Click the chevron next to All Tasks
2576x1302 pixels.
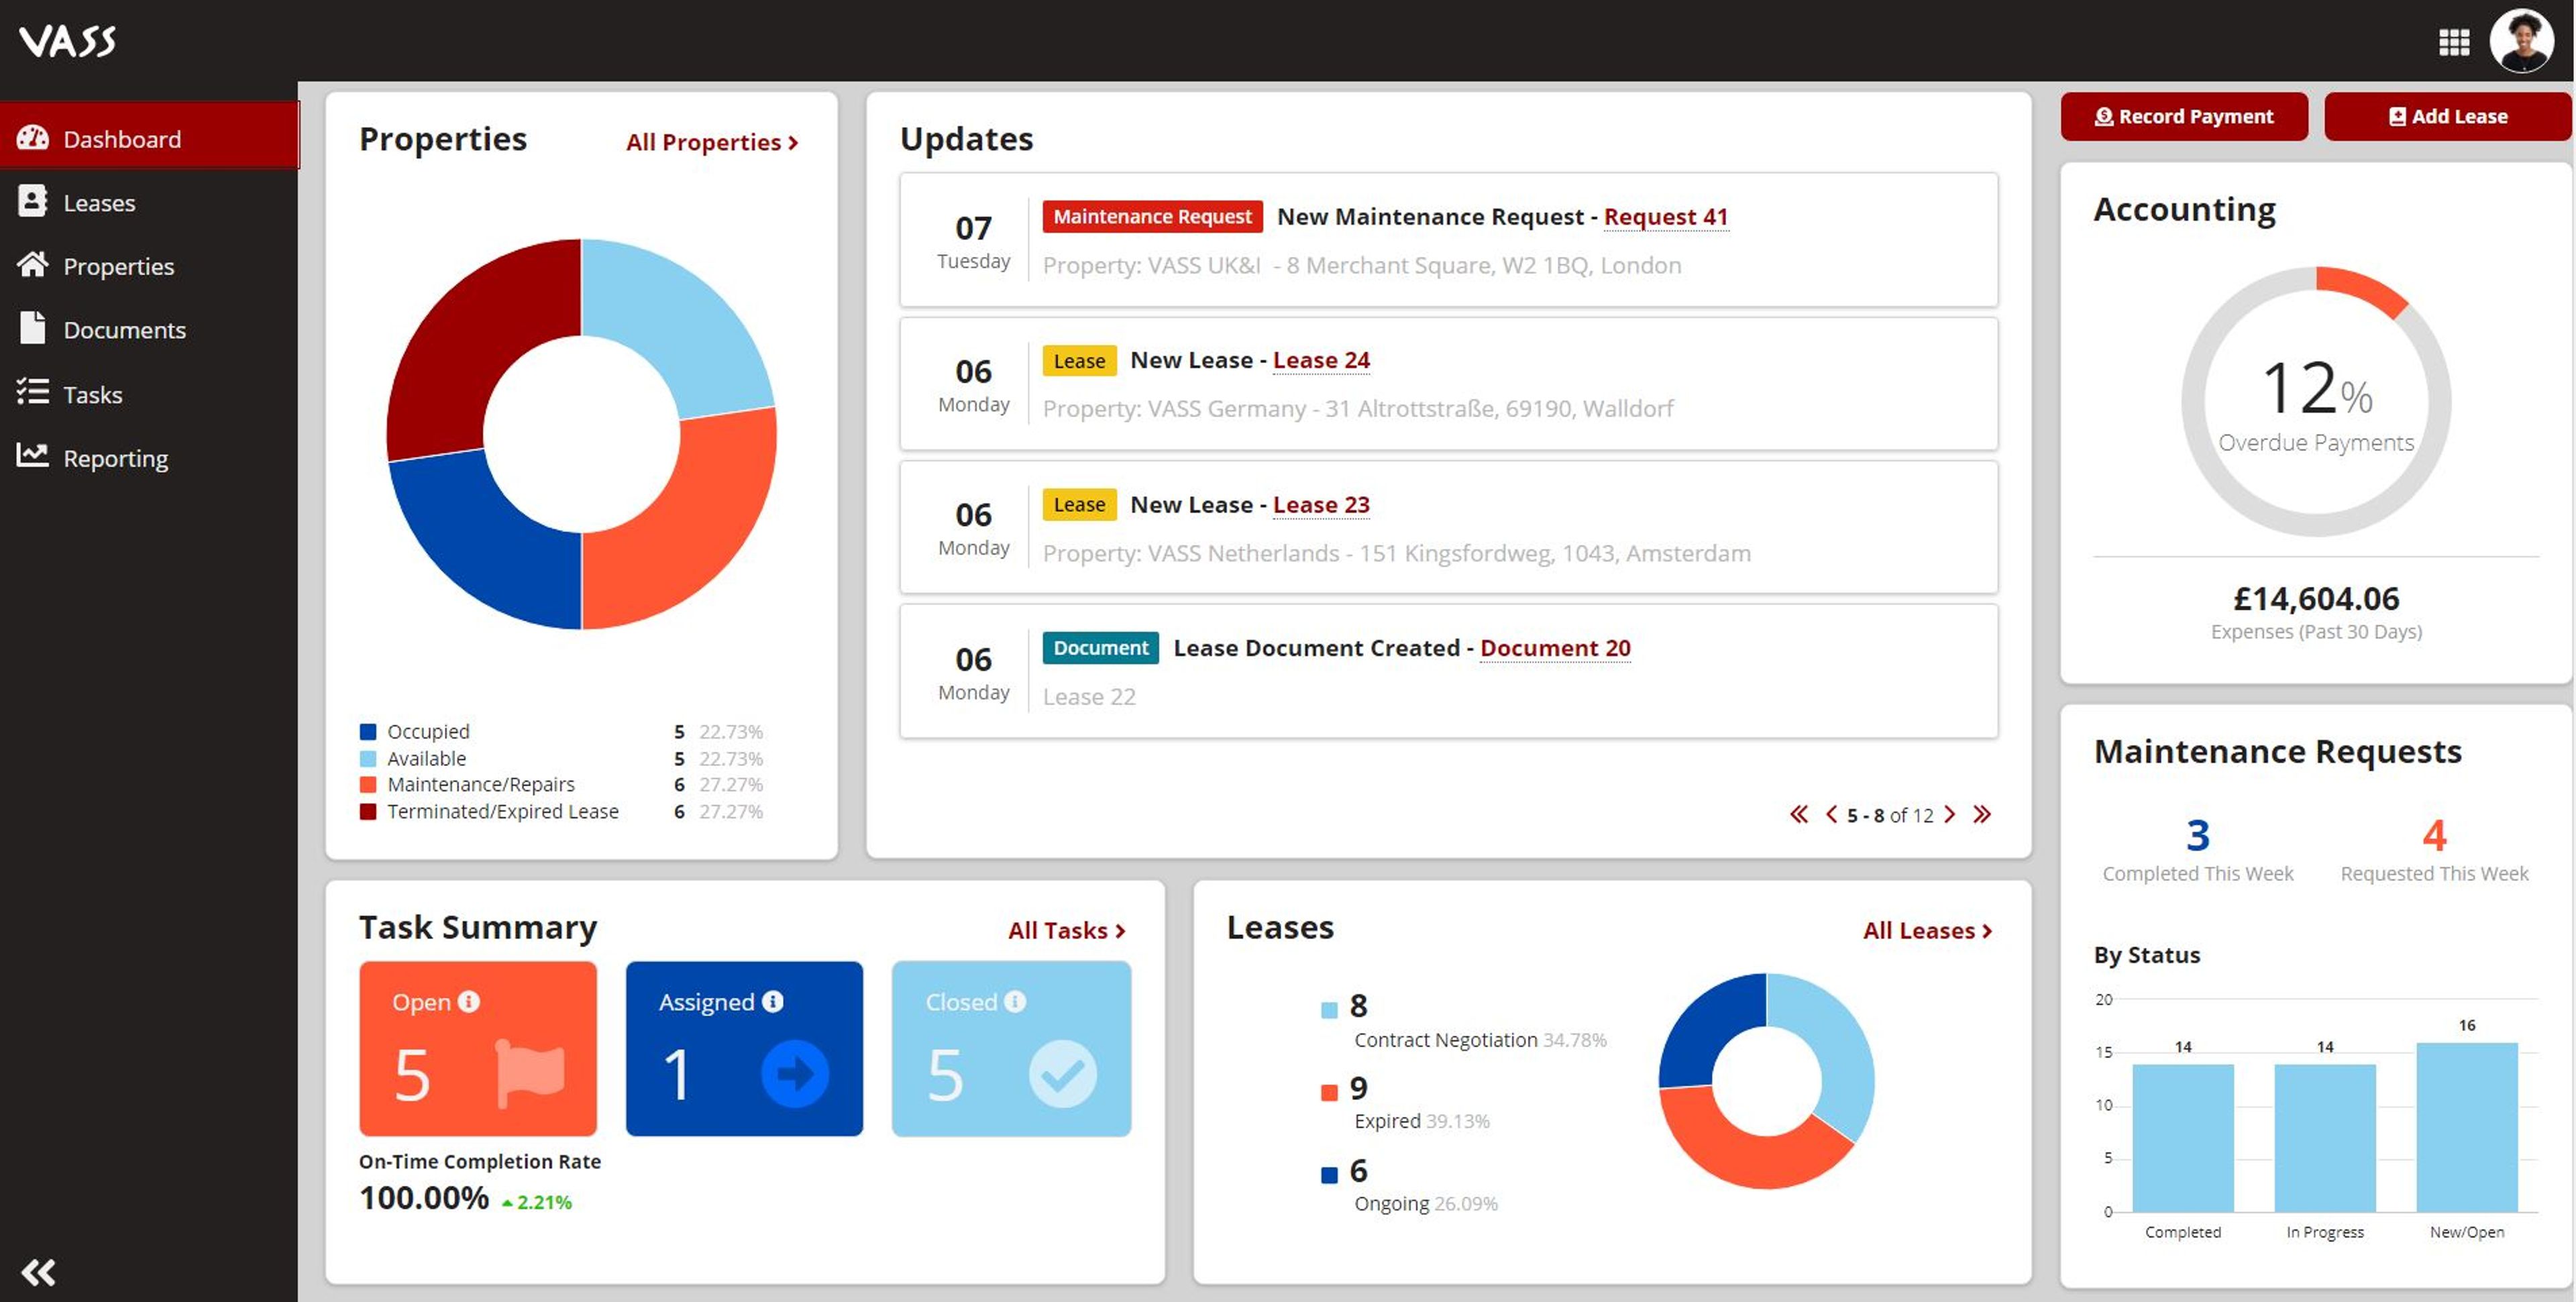point(1120,931)
